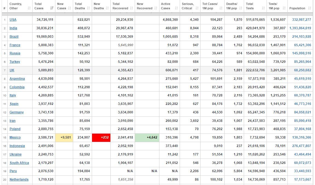Sort by Population arrow icon
315x185 pixels.
pos(310,8)
